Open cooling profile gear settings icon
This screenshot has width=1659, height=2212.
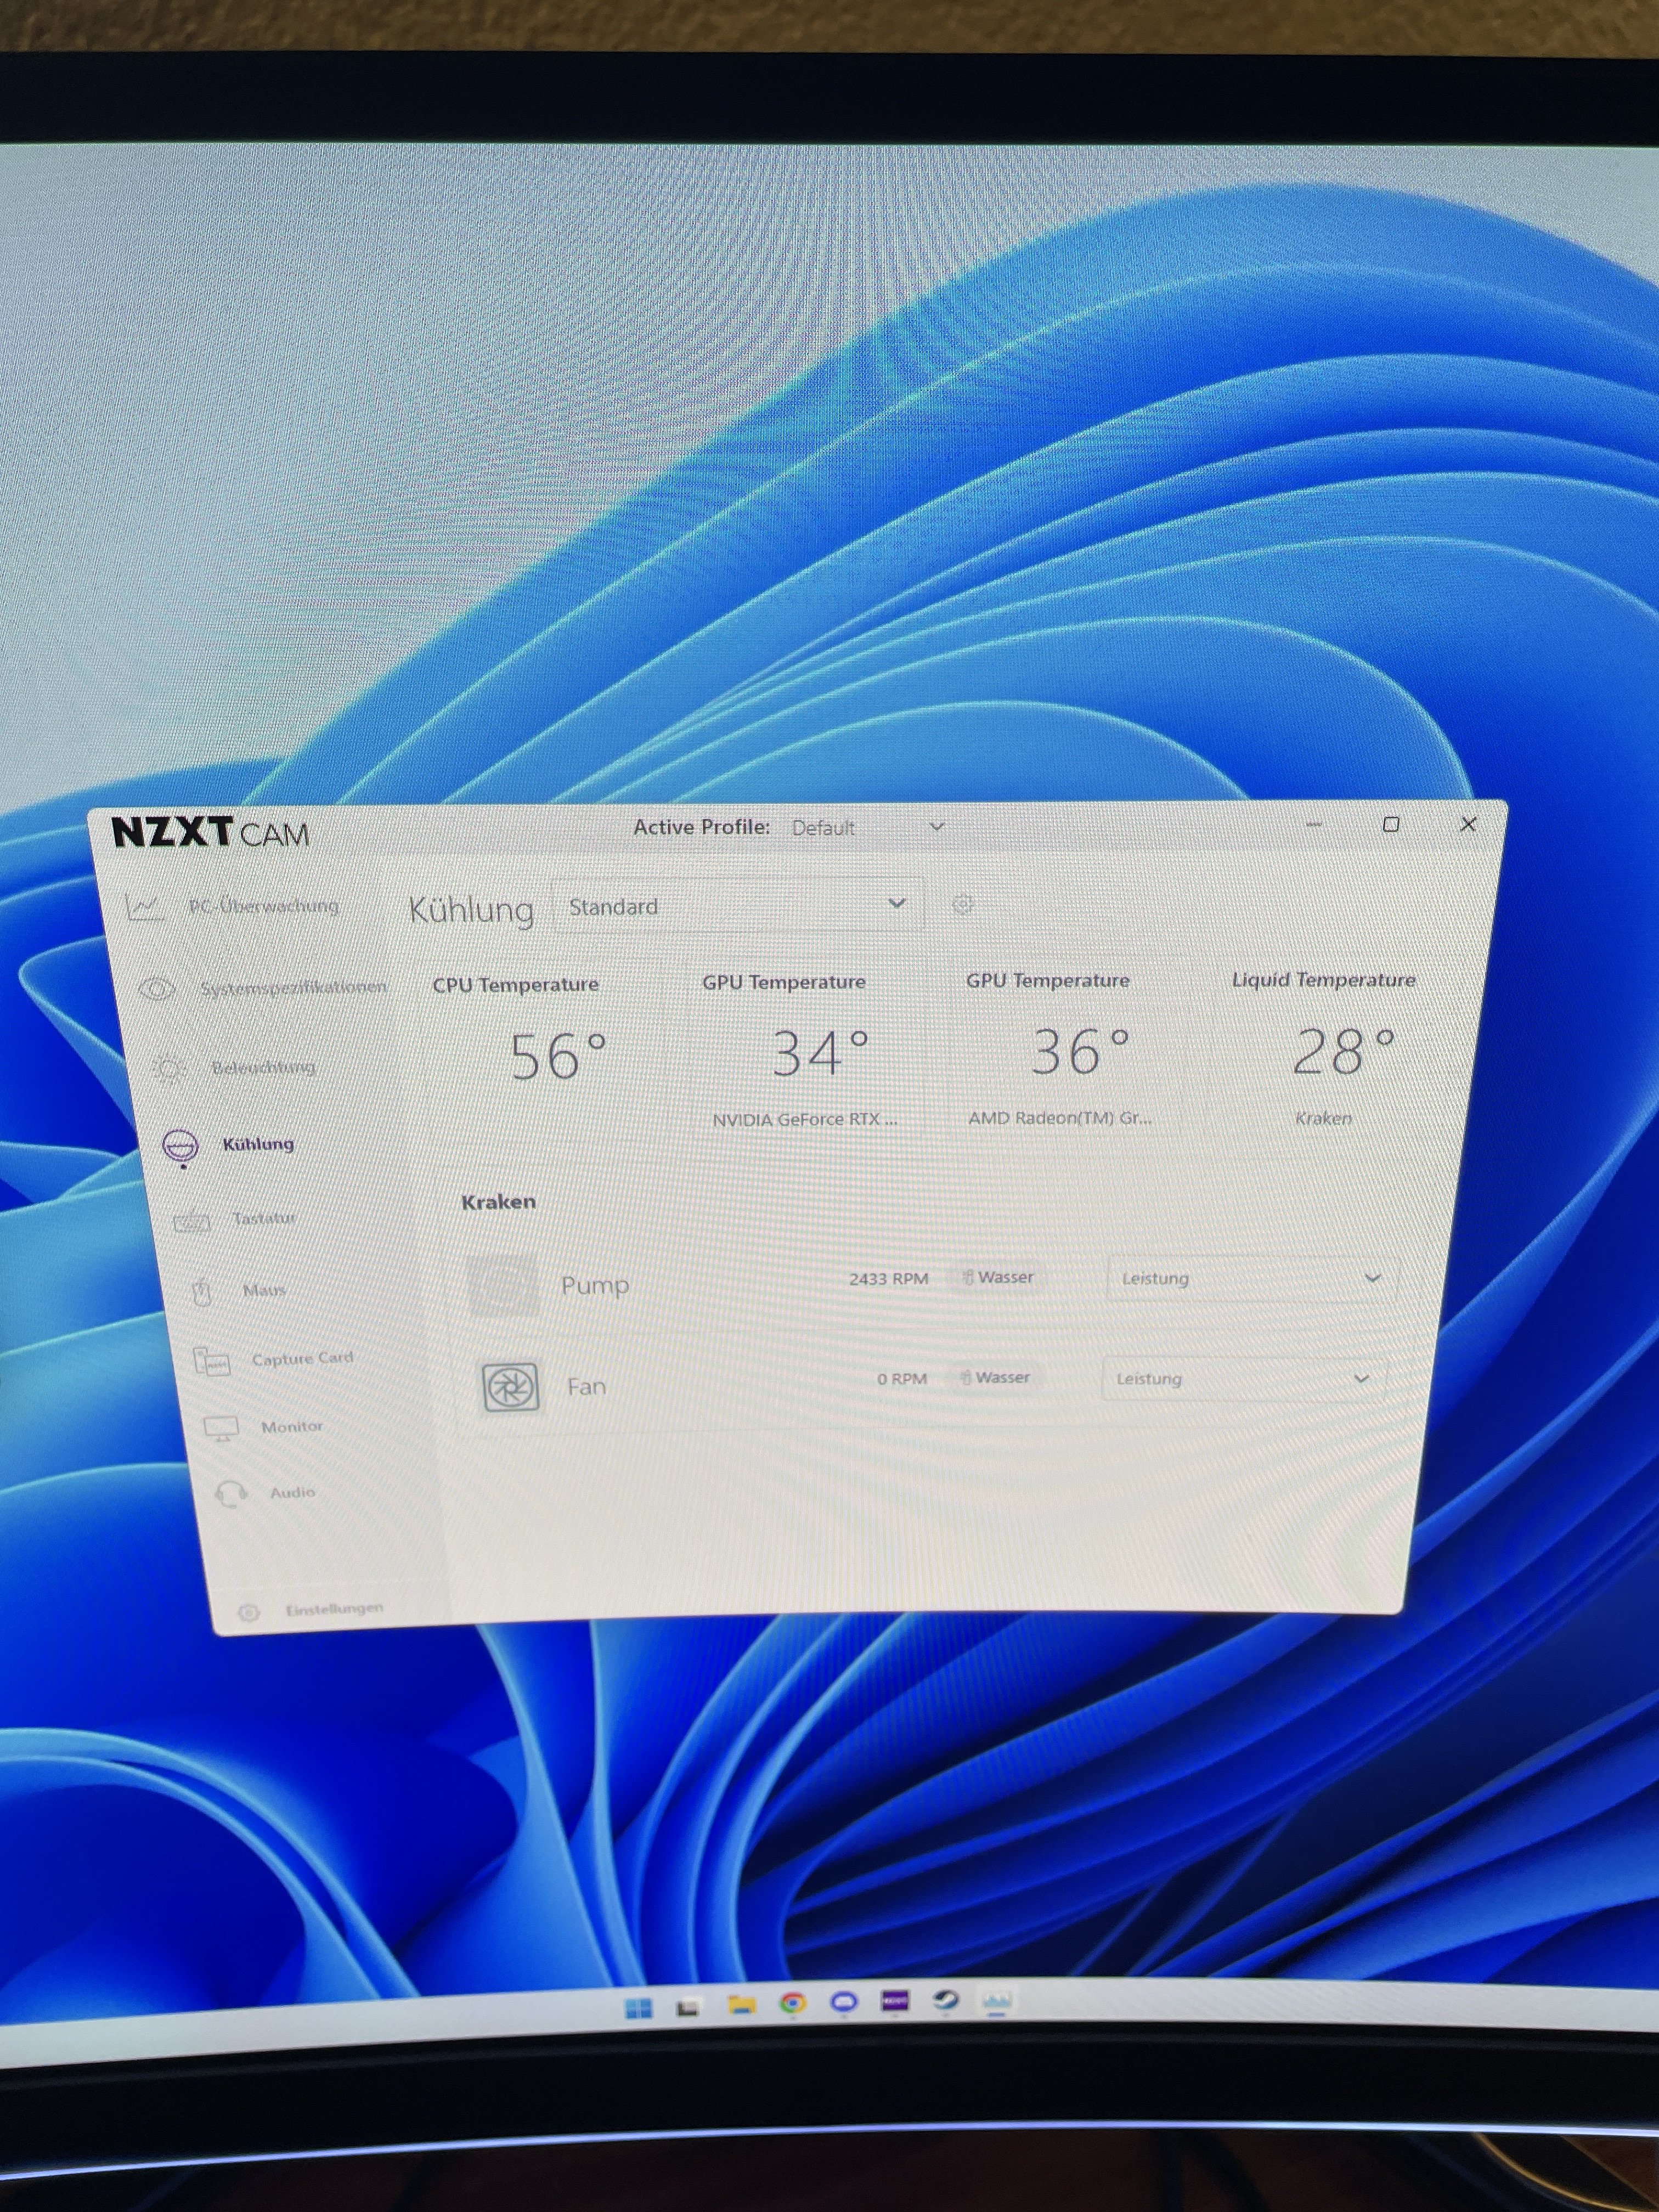click(962, 905)
